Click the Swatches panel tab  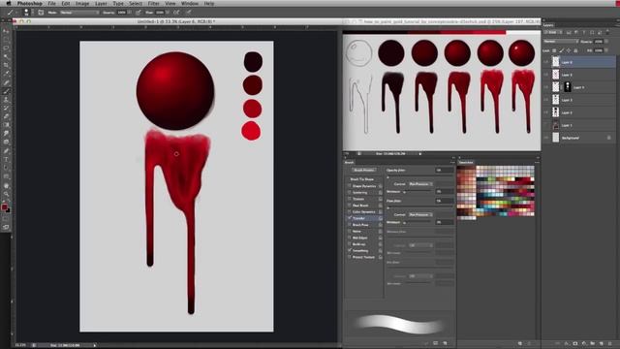tap(466, 162)
